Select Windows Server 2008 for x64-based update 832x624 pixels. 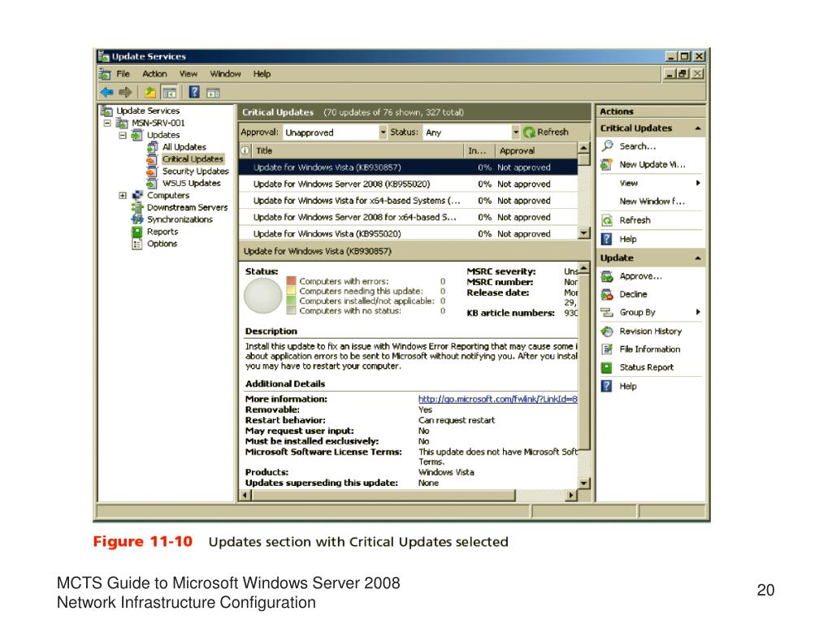pos(408,217)
